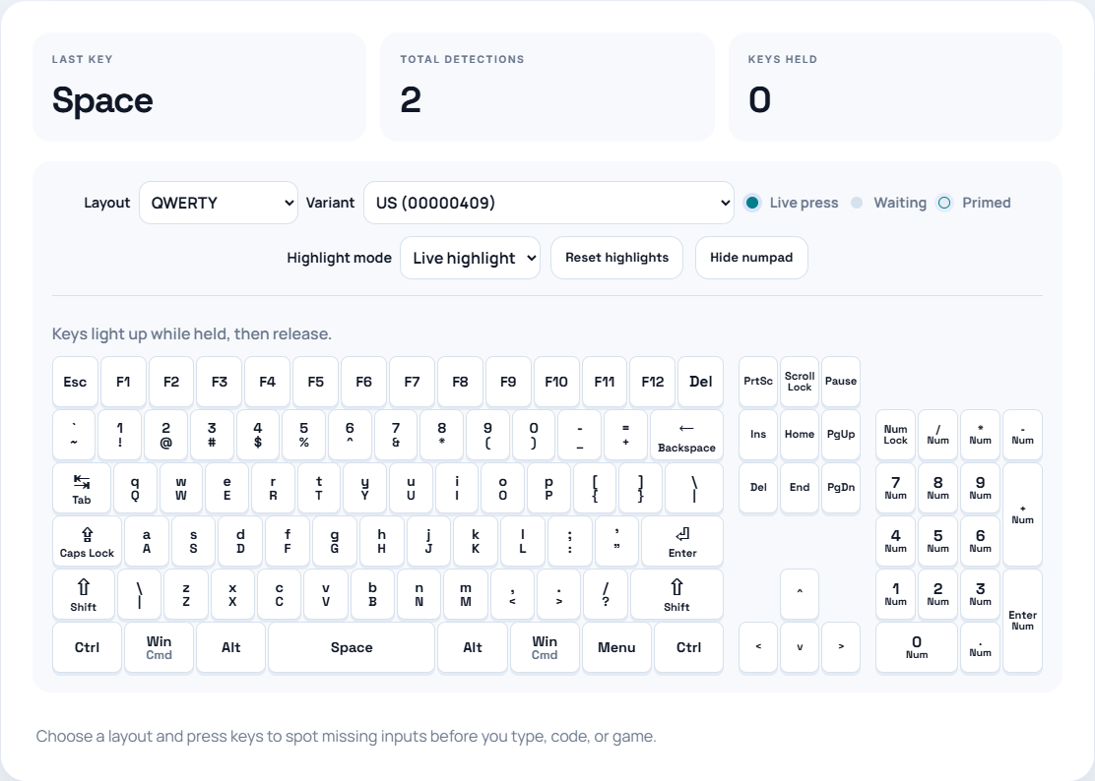Click the semicolon colon key
The height and width of the screenshot is (781, 1095).
coord(570,542)
